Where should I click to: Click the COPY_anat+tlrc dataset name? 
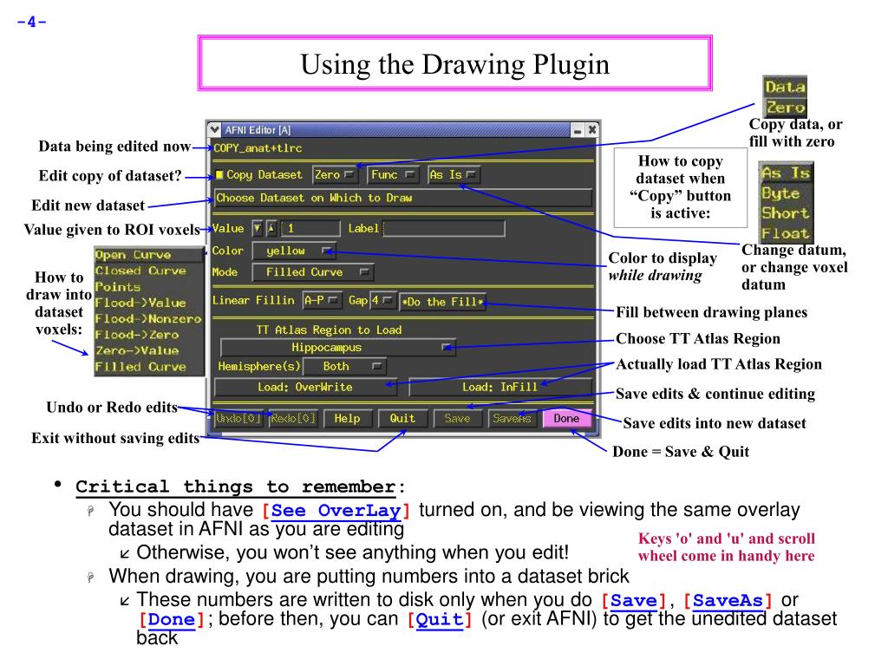coord(258,148)
